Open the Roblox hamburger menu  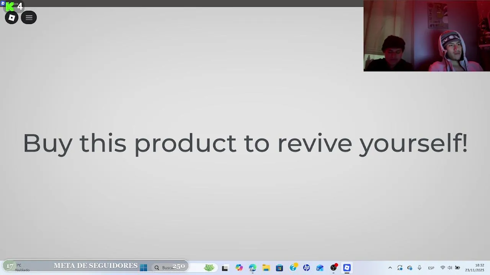[29, 18]
